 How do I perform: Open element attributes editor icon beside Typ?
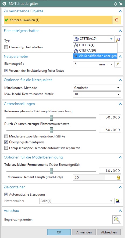point(118,39)
